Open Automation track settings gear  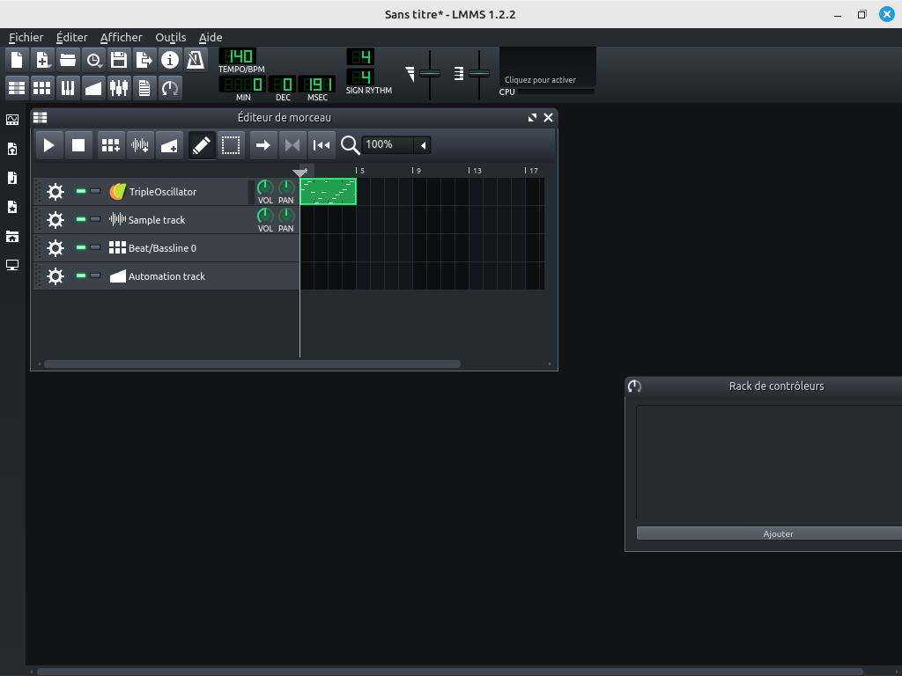[x=55, y=276]
